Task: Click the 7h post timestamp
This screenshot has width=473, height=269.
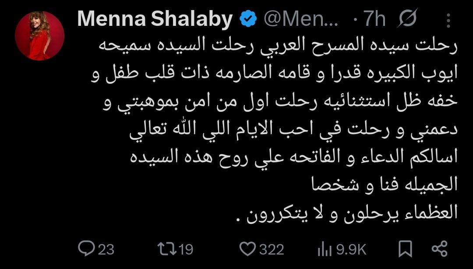Action: (x=374, y=19)
